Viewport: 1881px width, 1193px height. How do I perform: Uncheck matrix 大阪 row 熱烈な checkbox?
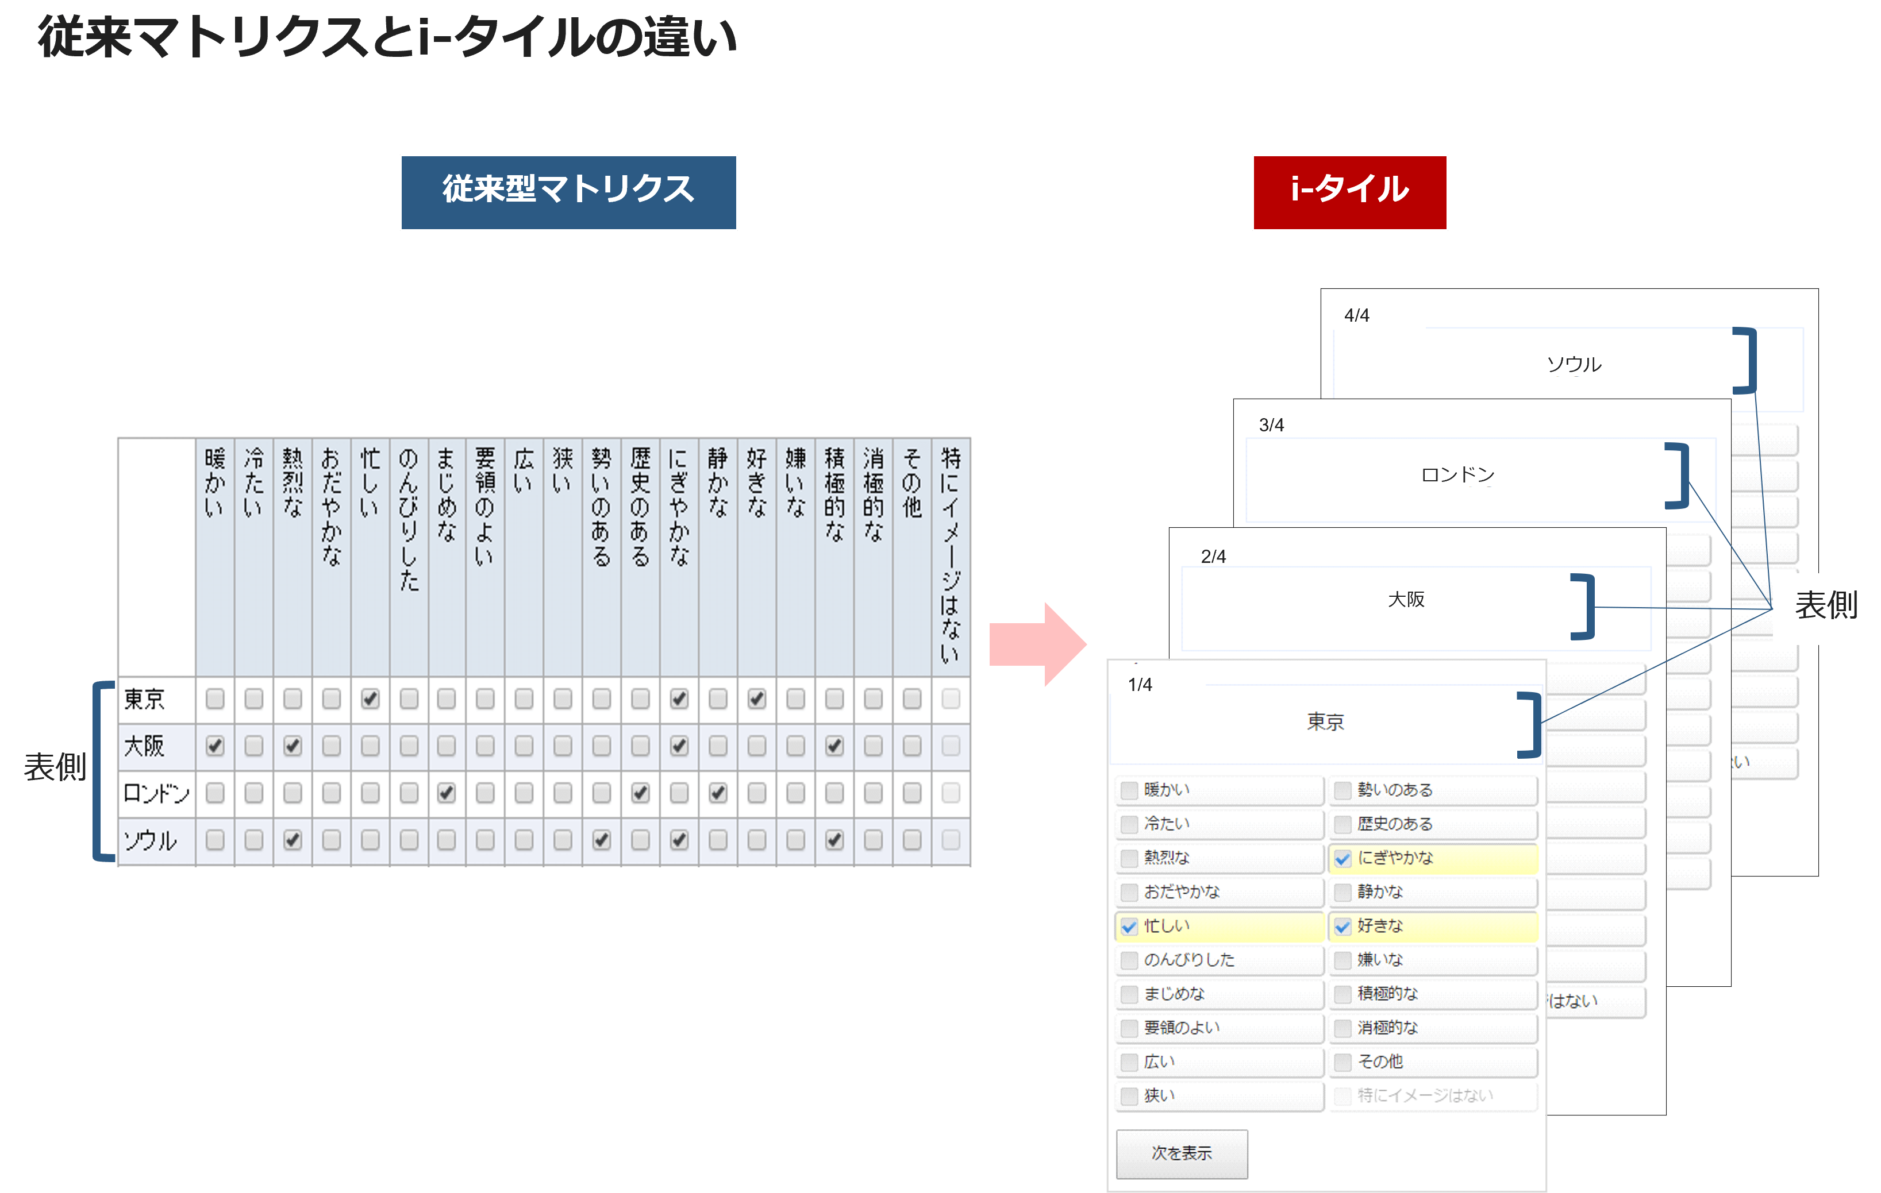pyautogui.click(x=292, y=746)
